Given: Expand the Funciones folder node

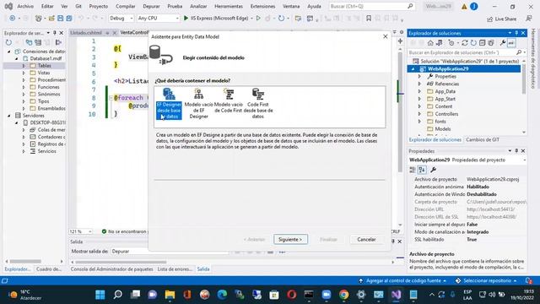Looking at the screenshot, I should point(24,87).
